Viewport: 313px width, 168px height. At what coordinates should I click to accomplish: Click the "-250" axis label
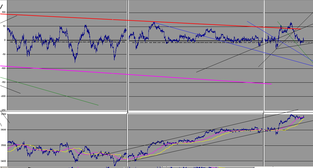pyautogui.click(x=3, y=110)
